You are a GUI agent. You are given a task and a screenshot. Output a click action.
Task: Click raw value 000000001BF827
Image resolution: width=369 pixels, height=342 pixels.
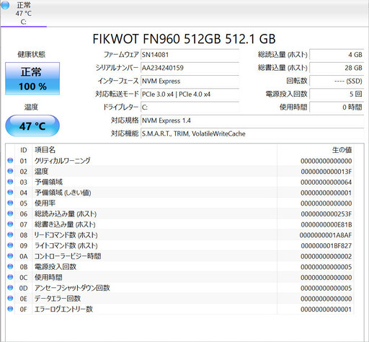(326, 245)
